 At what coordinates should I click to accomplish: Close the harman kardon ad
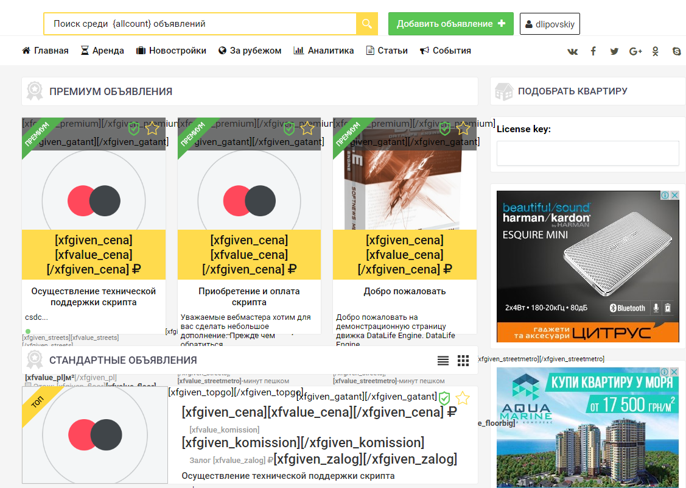(x=674, y=195)
